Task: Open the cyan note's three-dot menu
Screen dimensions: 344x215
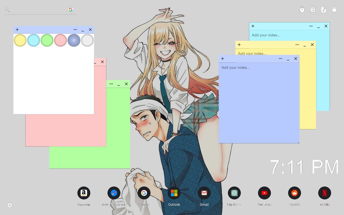Action: pyautogui.click(x=311, y=26)
